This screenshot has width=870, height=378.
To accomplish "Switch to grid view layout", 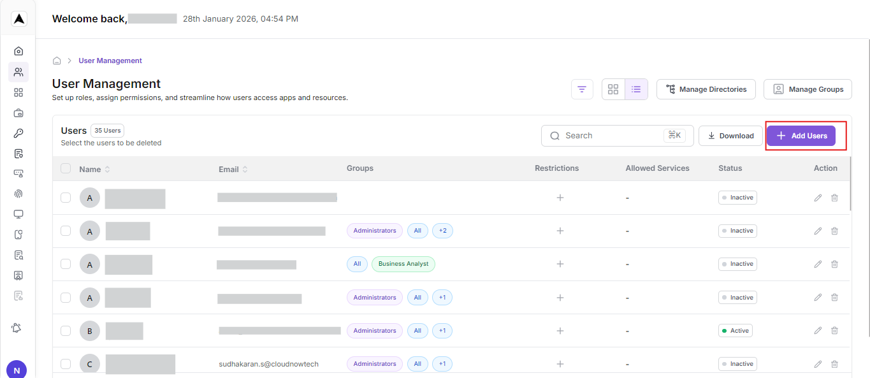I will 613,89.
